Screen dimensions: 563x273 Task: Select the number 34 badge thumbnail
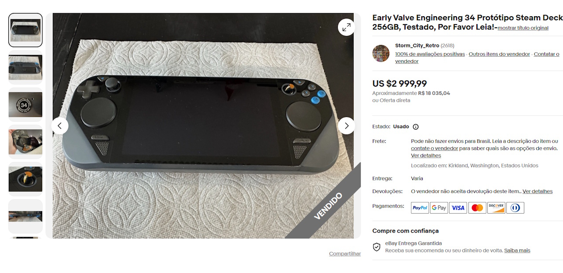point(26,105)
